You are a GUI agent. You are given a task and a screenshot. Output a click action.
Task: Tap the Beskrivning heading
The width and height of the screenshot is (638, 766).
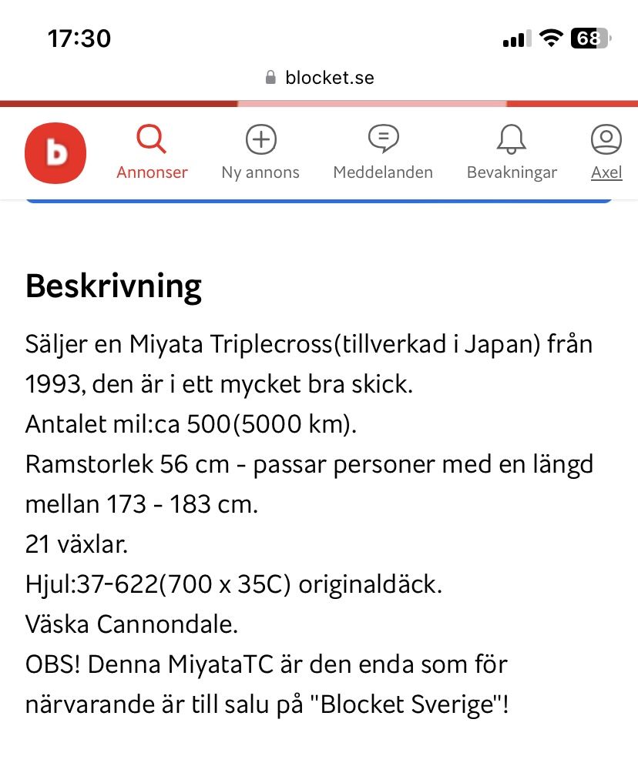point(113,286)
